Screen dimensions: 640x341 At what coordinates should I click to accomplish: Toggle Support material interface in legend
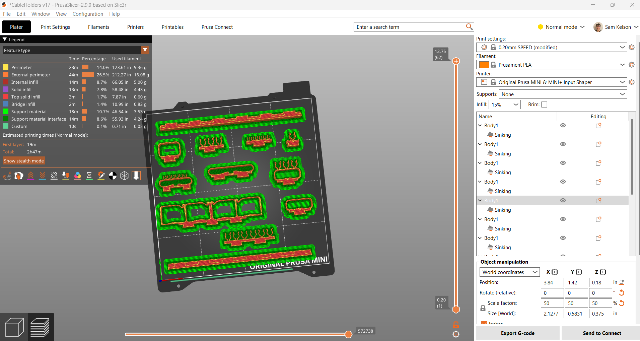pos(39,119)
